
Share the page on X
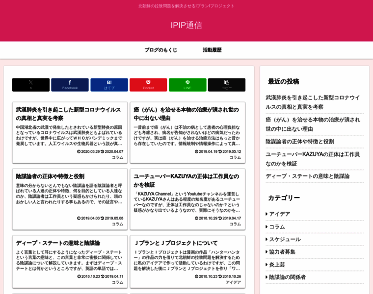[31, 85]
